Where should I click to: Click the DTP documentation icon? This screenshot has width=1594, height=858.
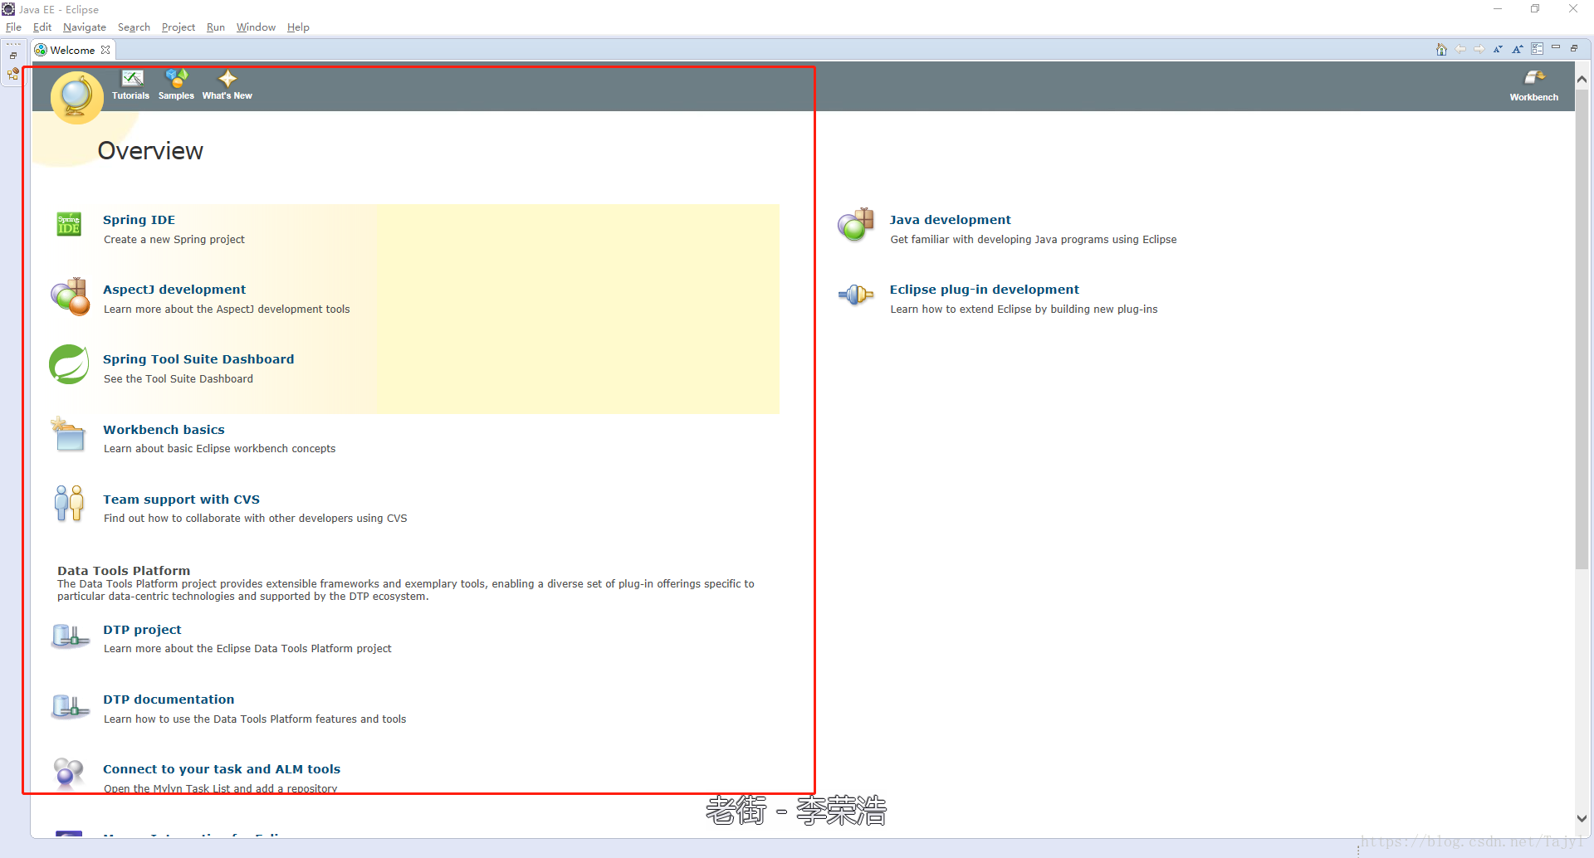click(71, 706)
